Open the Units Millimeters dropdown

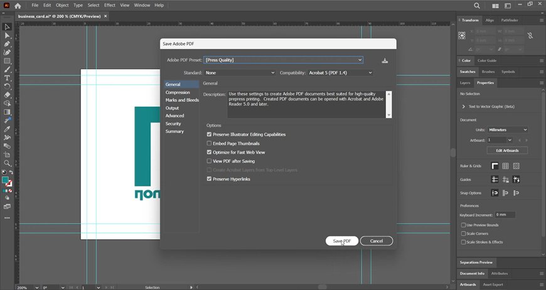tap(507, 130)
